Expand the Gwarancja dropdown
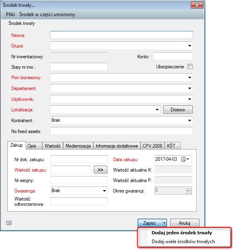 104,191
